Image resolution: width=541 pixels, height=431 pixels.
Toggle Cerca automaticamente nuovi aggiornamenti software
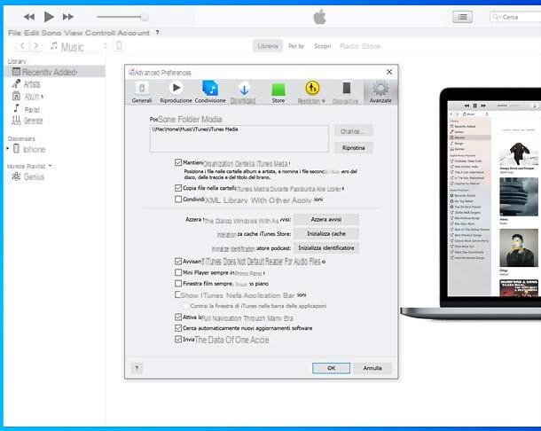point(178,328)
